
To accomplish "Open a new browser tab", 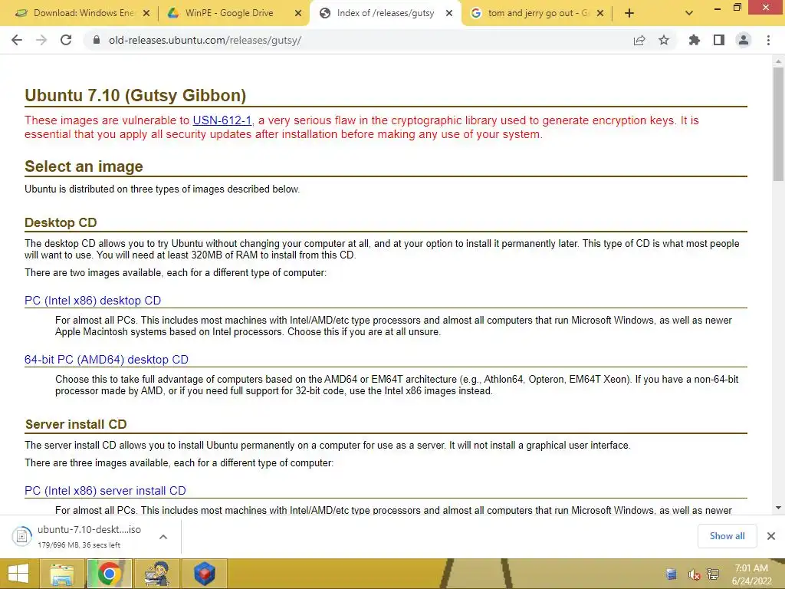I will (629, 13).
